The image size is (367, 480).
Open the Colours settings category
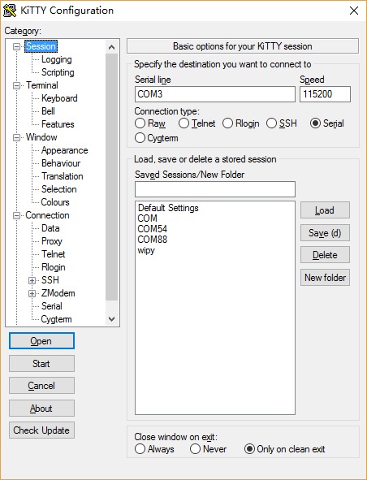click(x=55, y=202)
